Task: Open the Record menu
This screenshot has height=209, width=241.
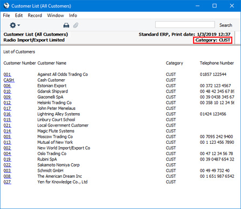Action: [x=35, y=16]
